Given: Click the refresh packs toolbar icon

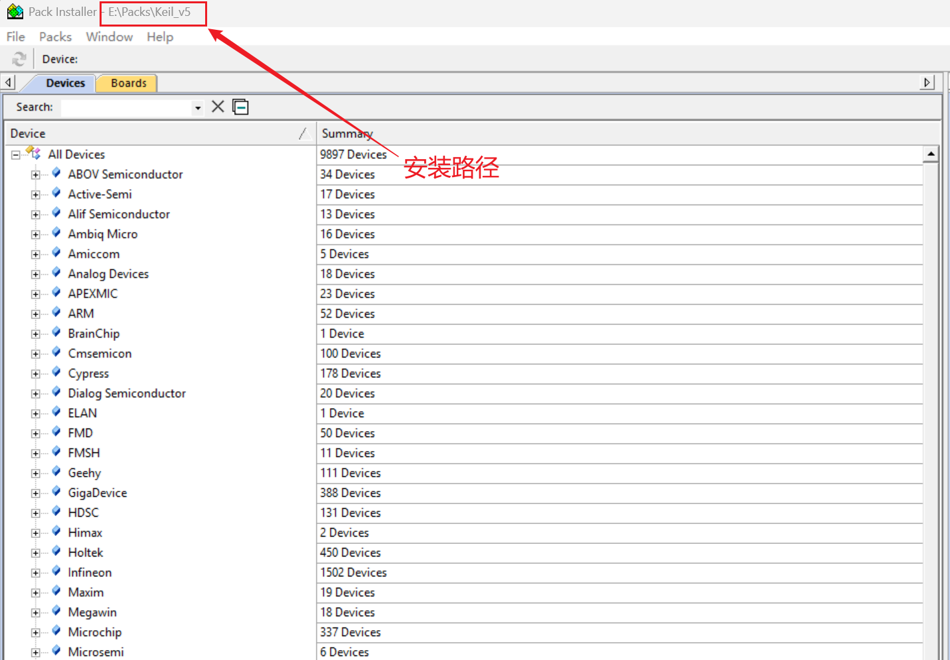Looking at the screenshot, I should point(19,59).
